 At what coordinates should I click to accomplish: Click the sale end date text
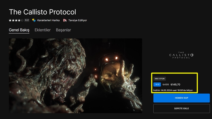click(x=173, y=90)
